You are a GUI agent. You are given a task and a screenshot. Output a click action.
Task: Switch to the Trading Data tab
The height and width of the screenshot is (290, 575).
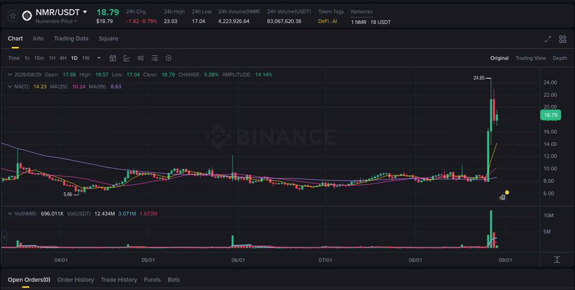[x=71, y=39]
